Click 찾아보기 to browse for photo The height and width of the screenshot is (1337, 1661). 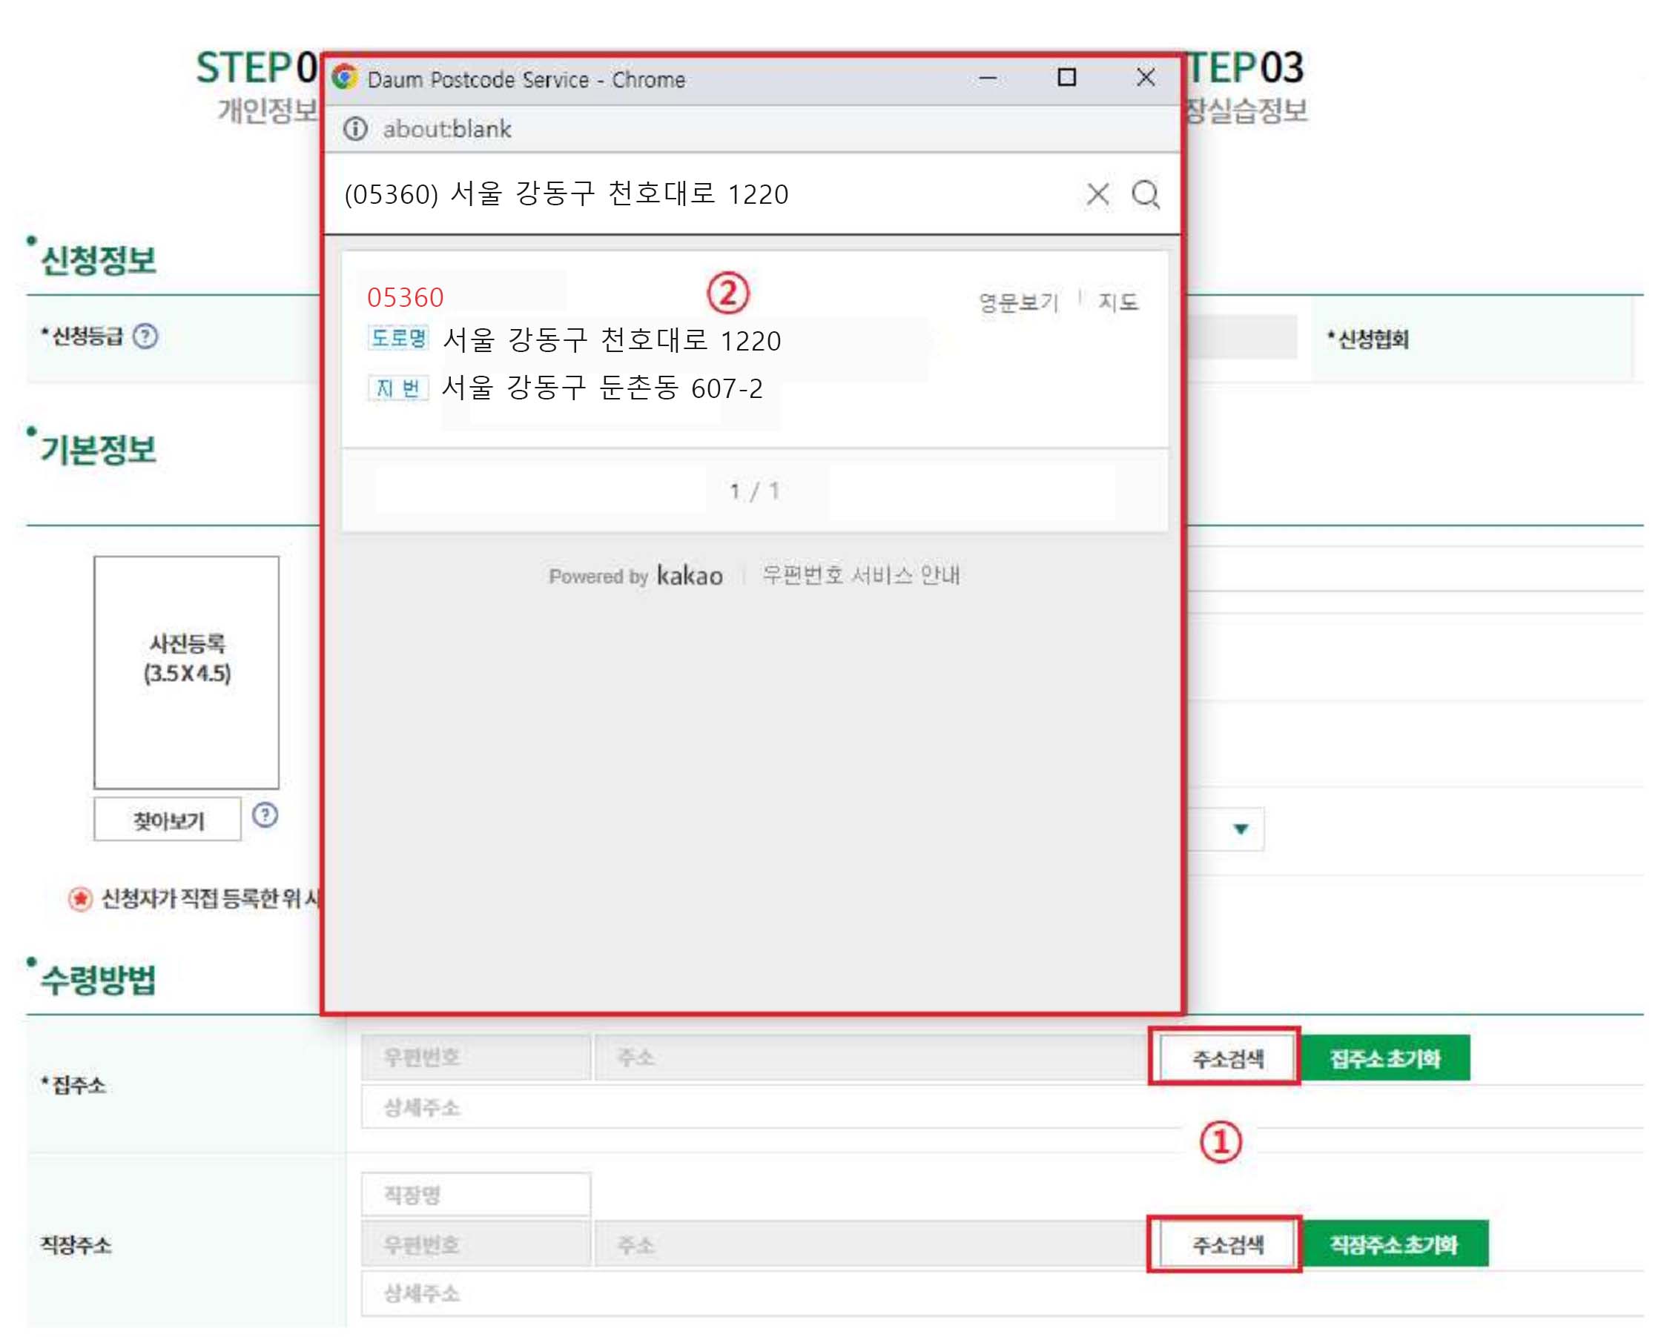[168, 820]
